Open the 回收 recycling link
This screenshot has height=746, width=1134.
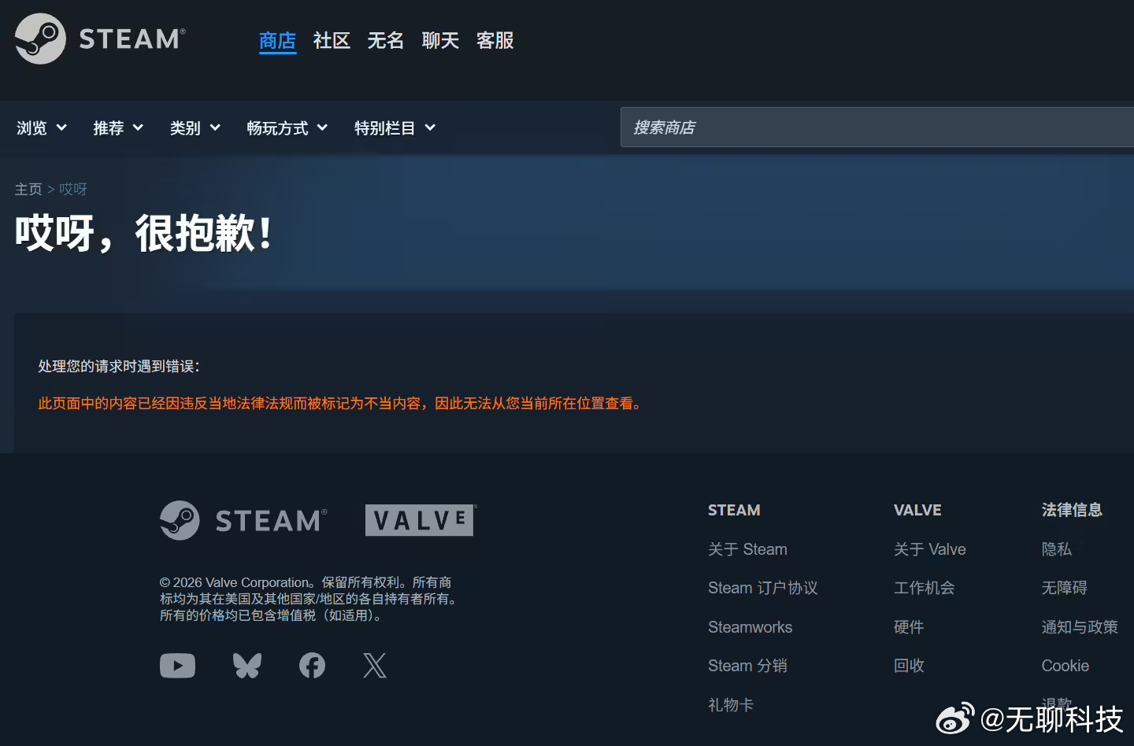click(909, 666)
